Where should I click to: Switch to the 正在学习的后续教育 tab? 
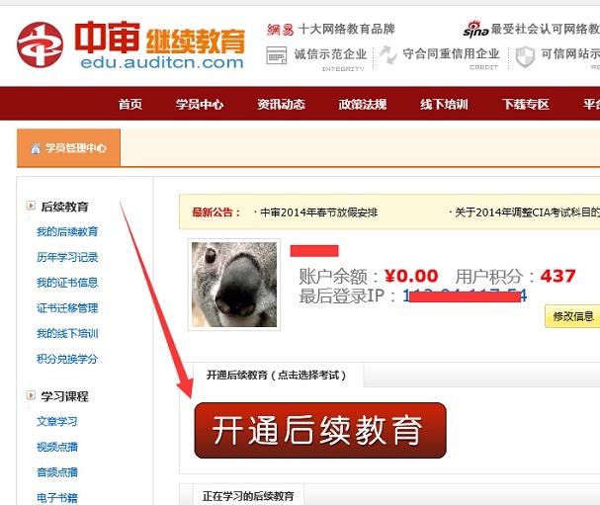click(248, 495)
